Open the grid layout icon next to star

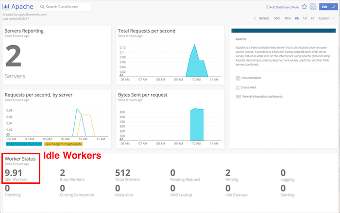tap(313, 7)
